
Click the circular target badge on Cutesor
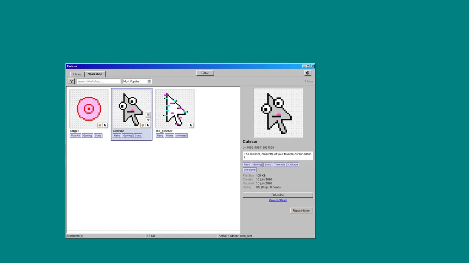[148, 114]
